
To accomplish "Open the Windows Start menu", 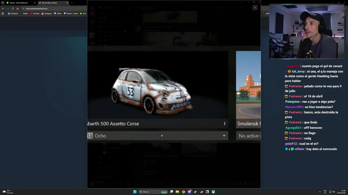I will click(x=135, y=192).
